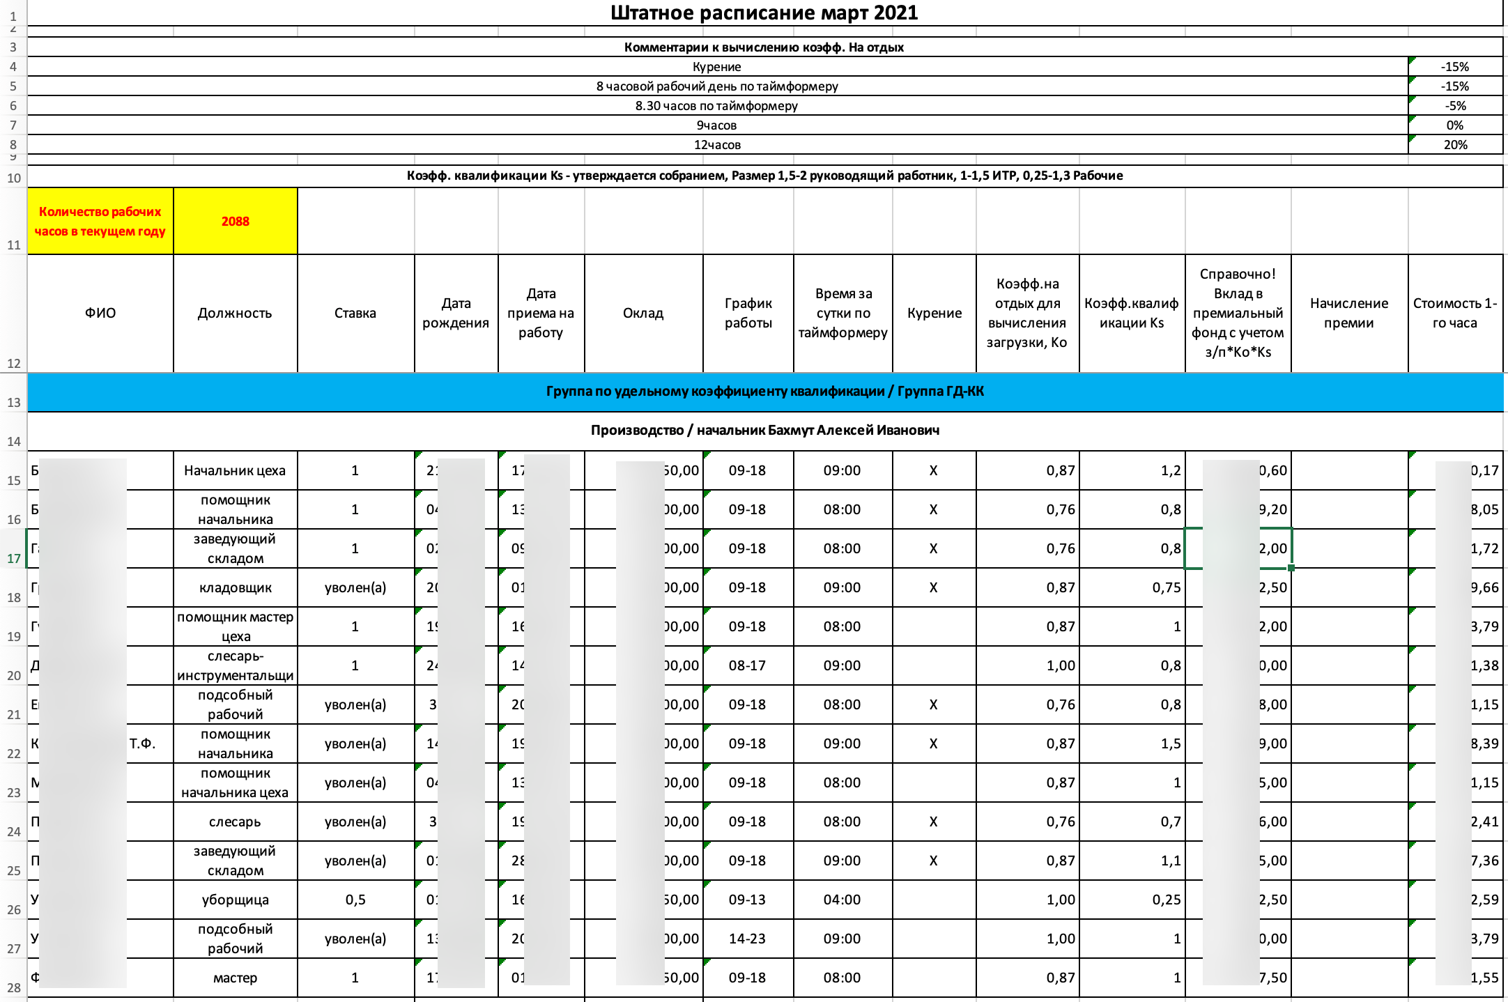
Task: Click the -5% value for 8.30 часов
Action: tap(1455, 106)
